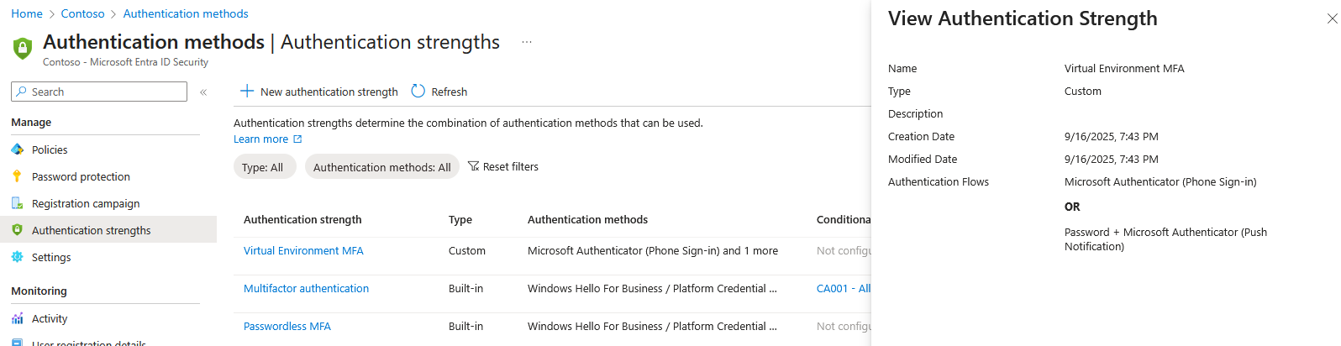The width and height of the screenshot is (1341, 346).
Task: Click the Refresh circular arrow icon
Action: click(418, 91)
